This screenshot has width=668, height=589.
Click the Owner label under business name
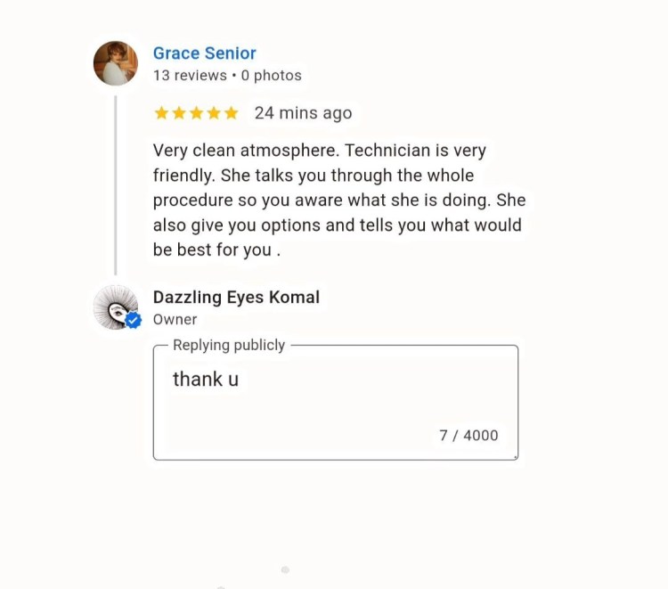175,320
